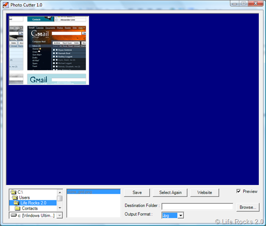Click the Users open folder icon

[15, 198]
